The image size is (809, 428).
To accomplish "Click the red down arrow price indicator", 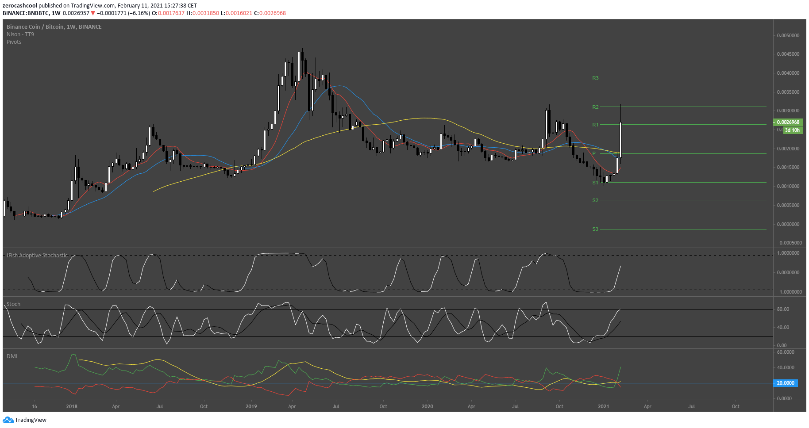I will (93, 13).
